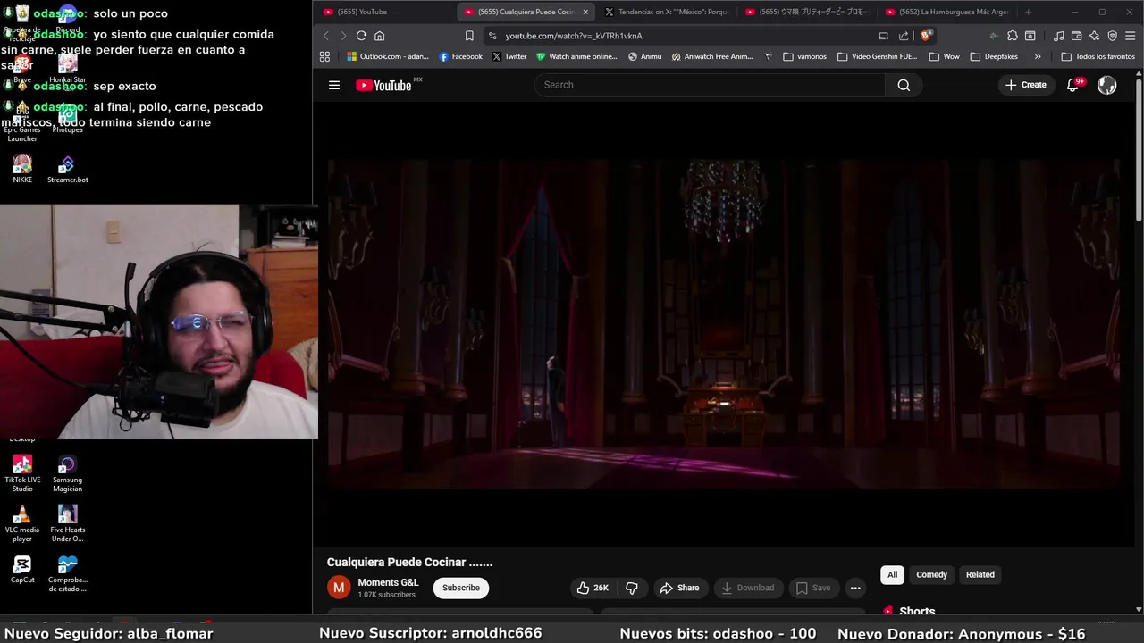Image resolution: width=1144 pixels, height=643 pixels.
Task: Switch to La Hamburguesa Más Argen tab
Action: click(x=947, y=12)
